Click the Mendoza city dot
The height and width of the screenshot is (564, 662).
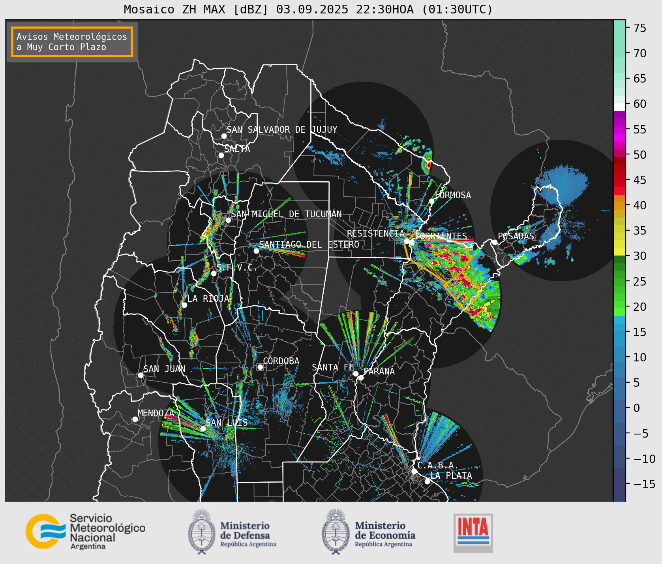click(x=135, y=419)
